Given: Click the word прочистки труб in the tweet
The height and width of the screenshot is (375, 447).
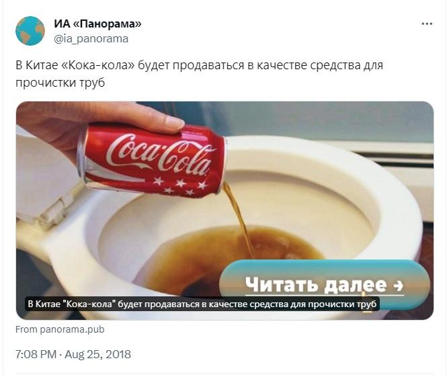Looking at the screenshot, I should [60, 83].
